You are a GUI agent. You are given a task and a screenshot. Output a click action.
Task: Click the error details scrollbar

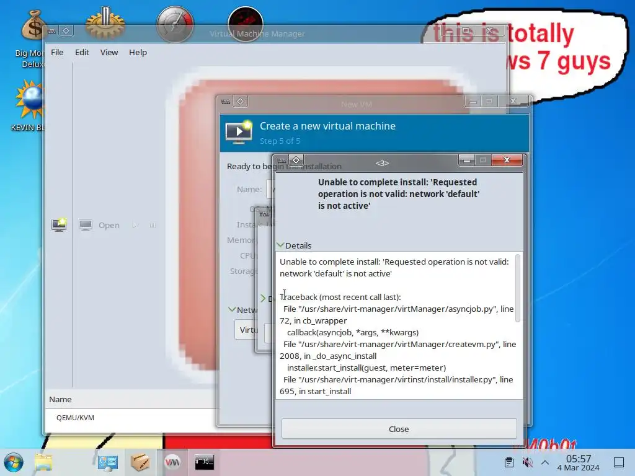click(x=518, y=288)
